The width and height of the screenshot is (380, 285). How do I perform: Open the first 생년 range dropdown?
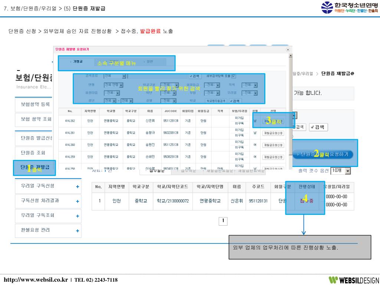[x=110, y=101]
